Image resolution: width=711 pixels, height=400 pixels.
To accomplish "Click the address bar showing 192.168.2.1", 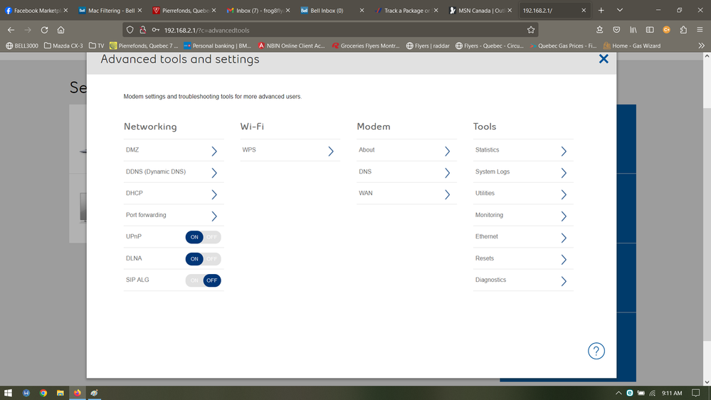I will [x=320, y=30].
